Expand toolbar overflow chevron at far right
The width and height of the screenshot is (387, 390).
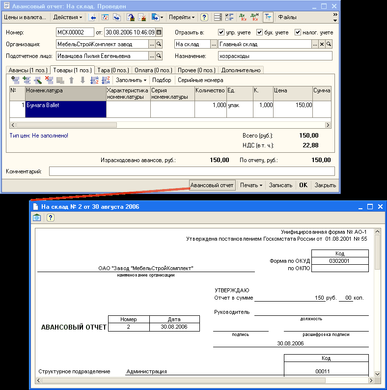pyautogui.click(x=335, y=15)
